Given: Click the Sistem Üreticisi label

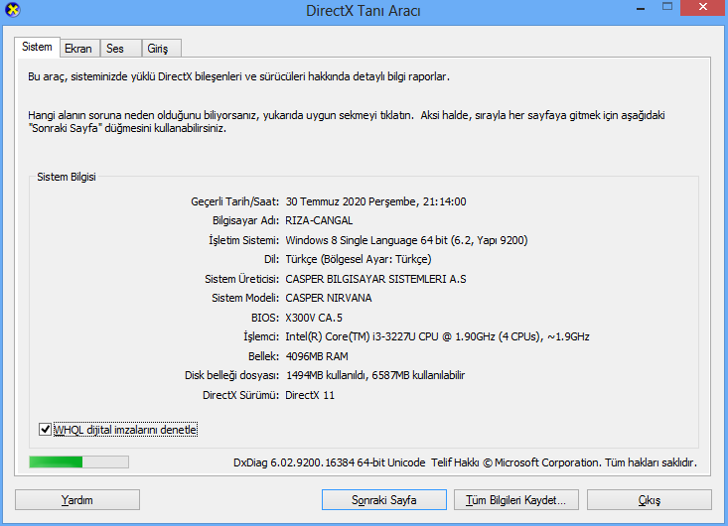Looking at the screenshot, I should [x=242, y=279].
